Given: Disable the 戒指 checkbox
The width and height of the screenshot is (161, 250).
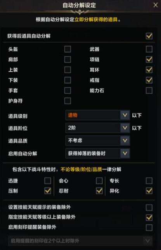Looking at the screenshot, I should click(x=149, y=80).
